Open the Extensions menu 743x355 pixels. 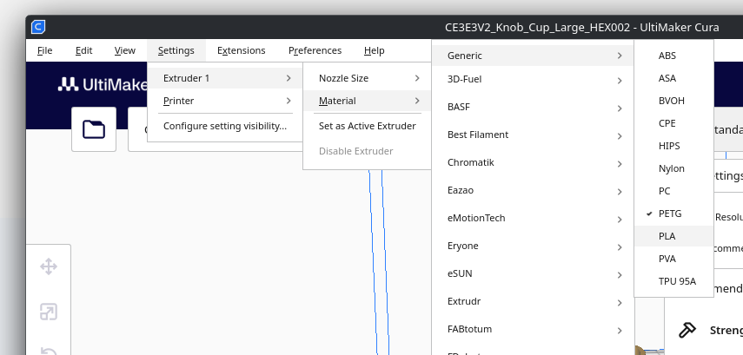pos(242,50)
